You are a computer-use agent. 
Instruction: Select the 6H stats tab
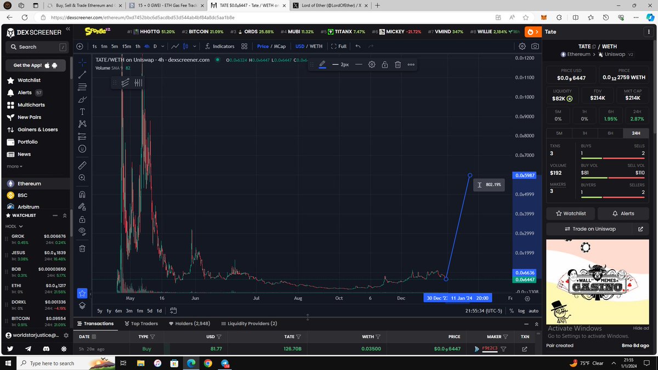tap(610, 133)
